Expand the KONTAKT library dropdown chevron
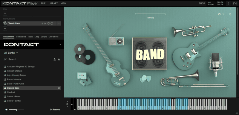The image size is (239, 115). click(x=60, y=44)
